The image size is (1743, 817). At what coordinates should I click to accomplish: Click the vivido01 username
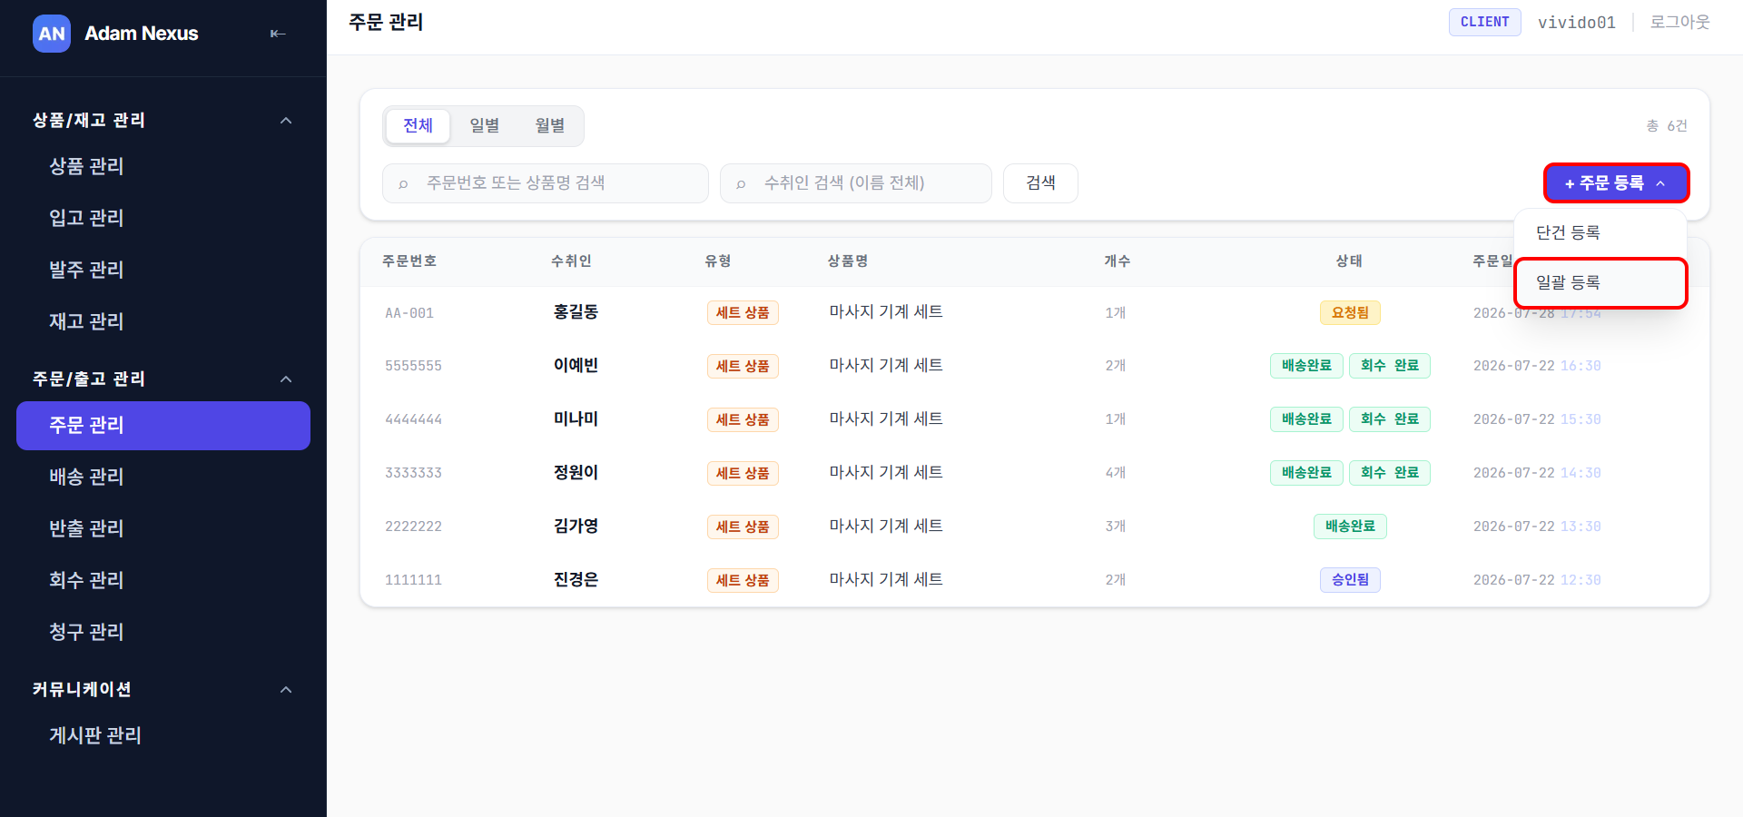tap(1577, 23)
